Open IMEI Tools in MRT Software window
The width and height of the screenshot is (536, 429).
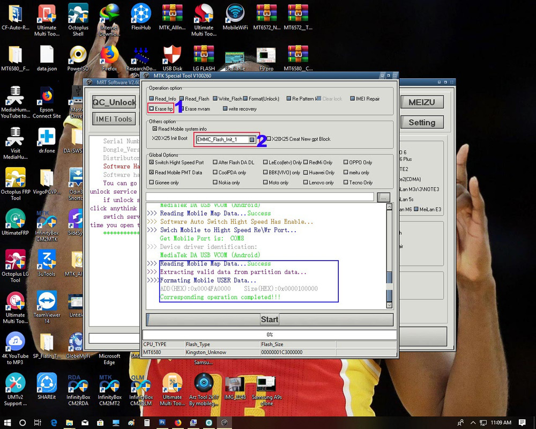[x=114, y=119]
